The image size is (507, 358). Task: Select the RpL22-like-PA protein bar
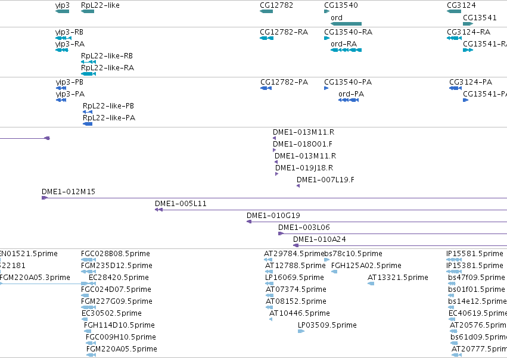point(88,124)
